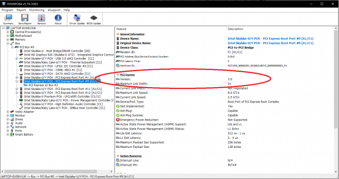This screenshot has height=179, width=339.
Task: Click the Device Name description link
Action: [x=270, y=39]
